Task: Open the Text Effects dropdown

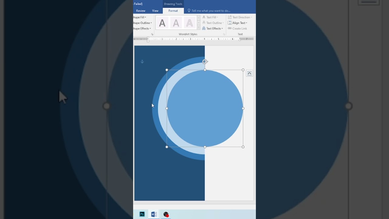Action: (212, 29)
